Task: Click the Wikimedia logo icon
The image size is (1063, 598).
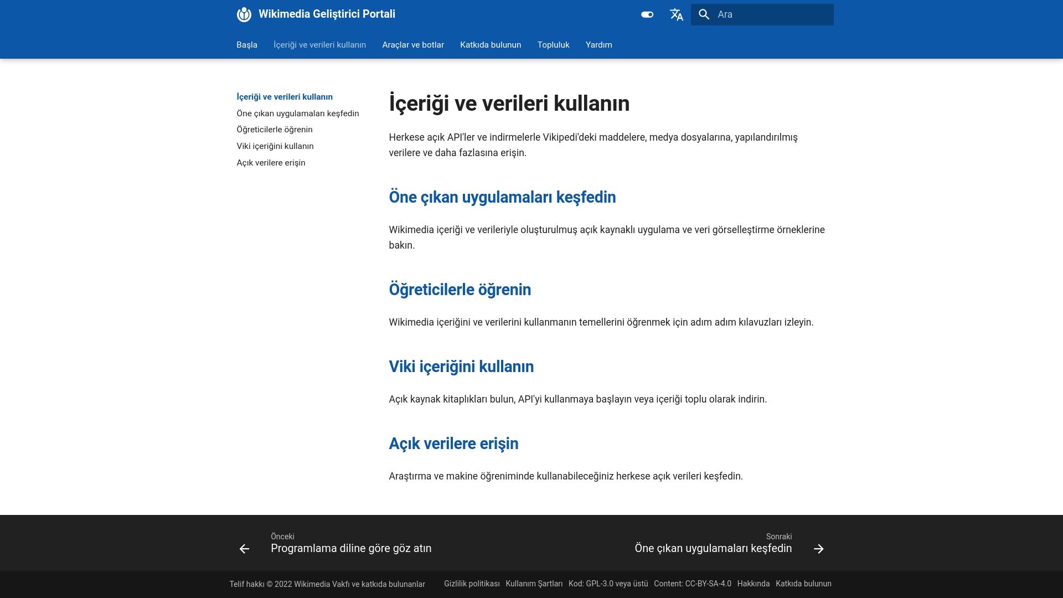Action: 244,14
